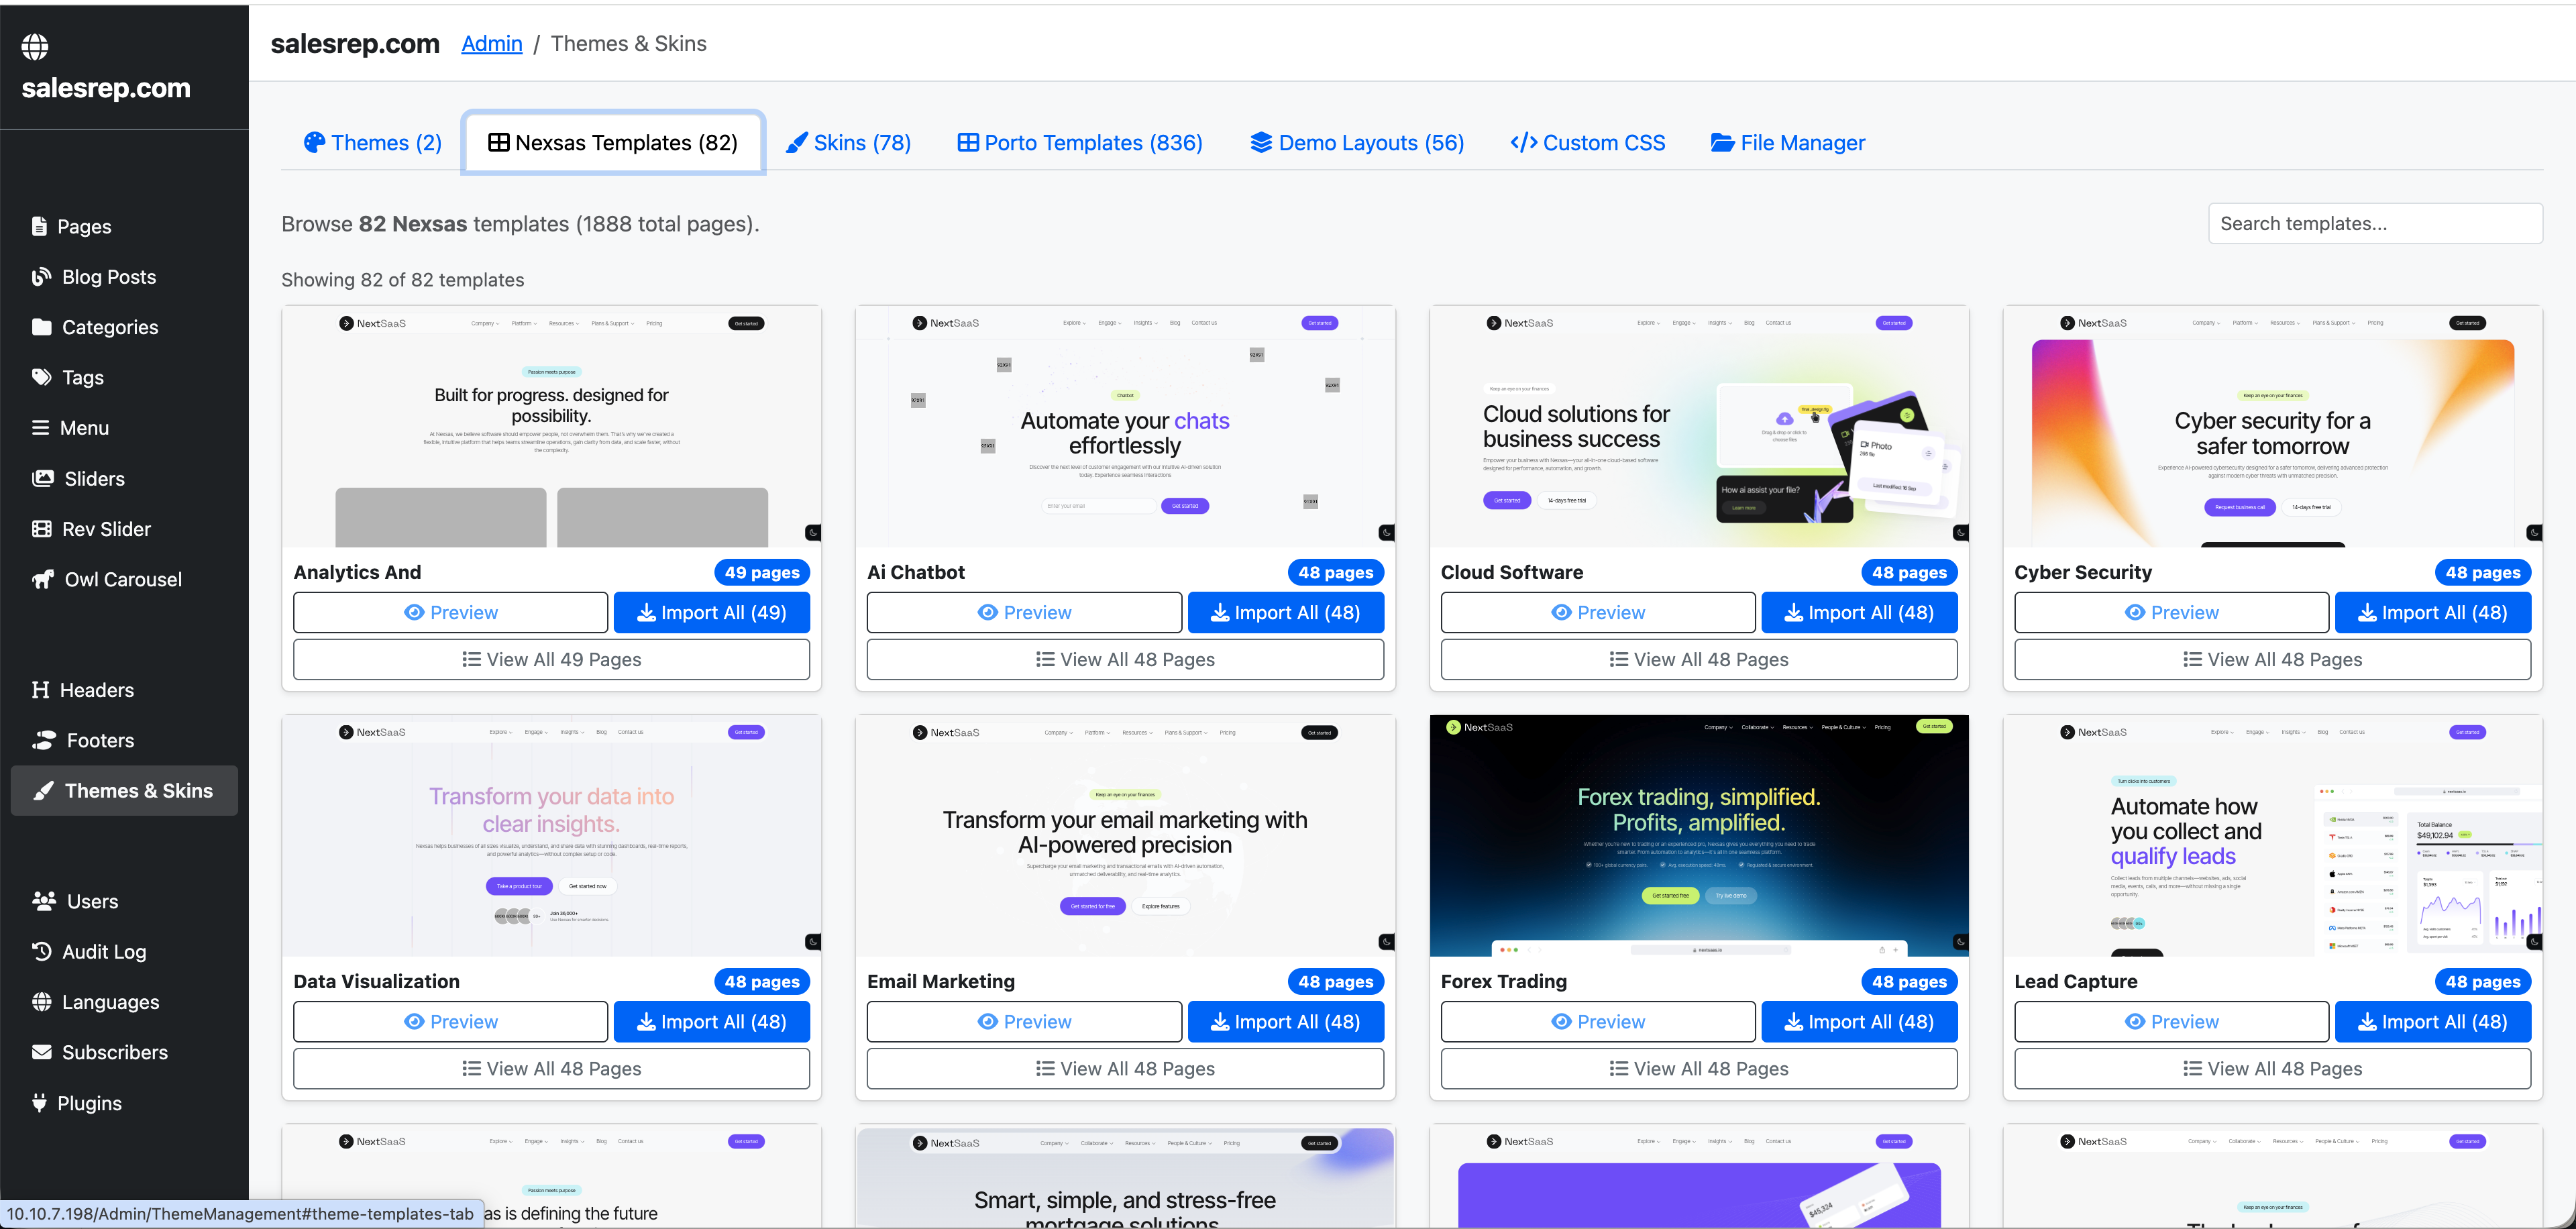Navigate back via the Admin breadcrumb link
The image size is (2576, 1229).
pos(491,43)
